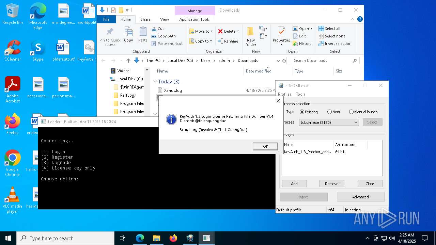The image size is (436, 245).
Task: Open Tools menu in injector window
Action: pos(300,94)
